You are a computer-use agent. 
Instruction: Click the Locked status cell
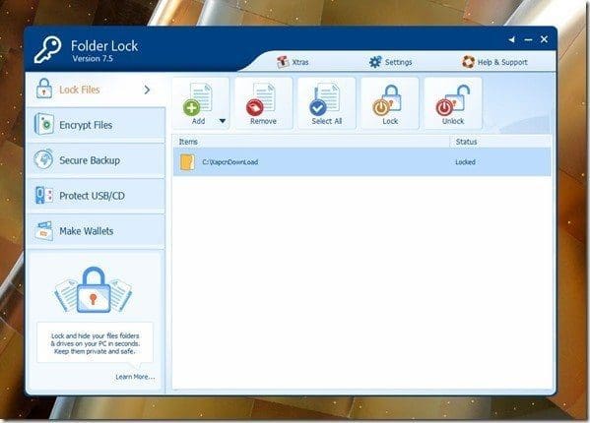point(466,162)
